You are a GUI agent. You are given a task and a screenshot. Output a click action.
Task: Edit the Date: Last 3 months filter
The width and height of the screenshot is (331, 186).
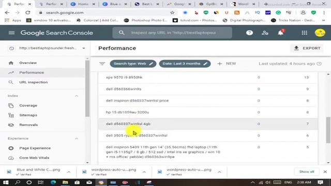[185, 64]
